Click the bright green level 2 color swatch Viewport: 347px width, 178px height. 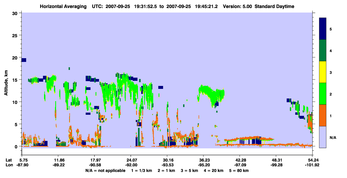pyautogui.click(x=323, y=93)
